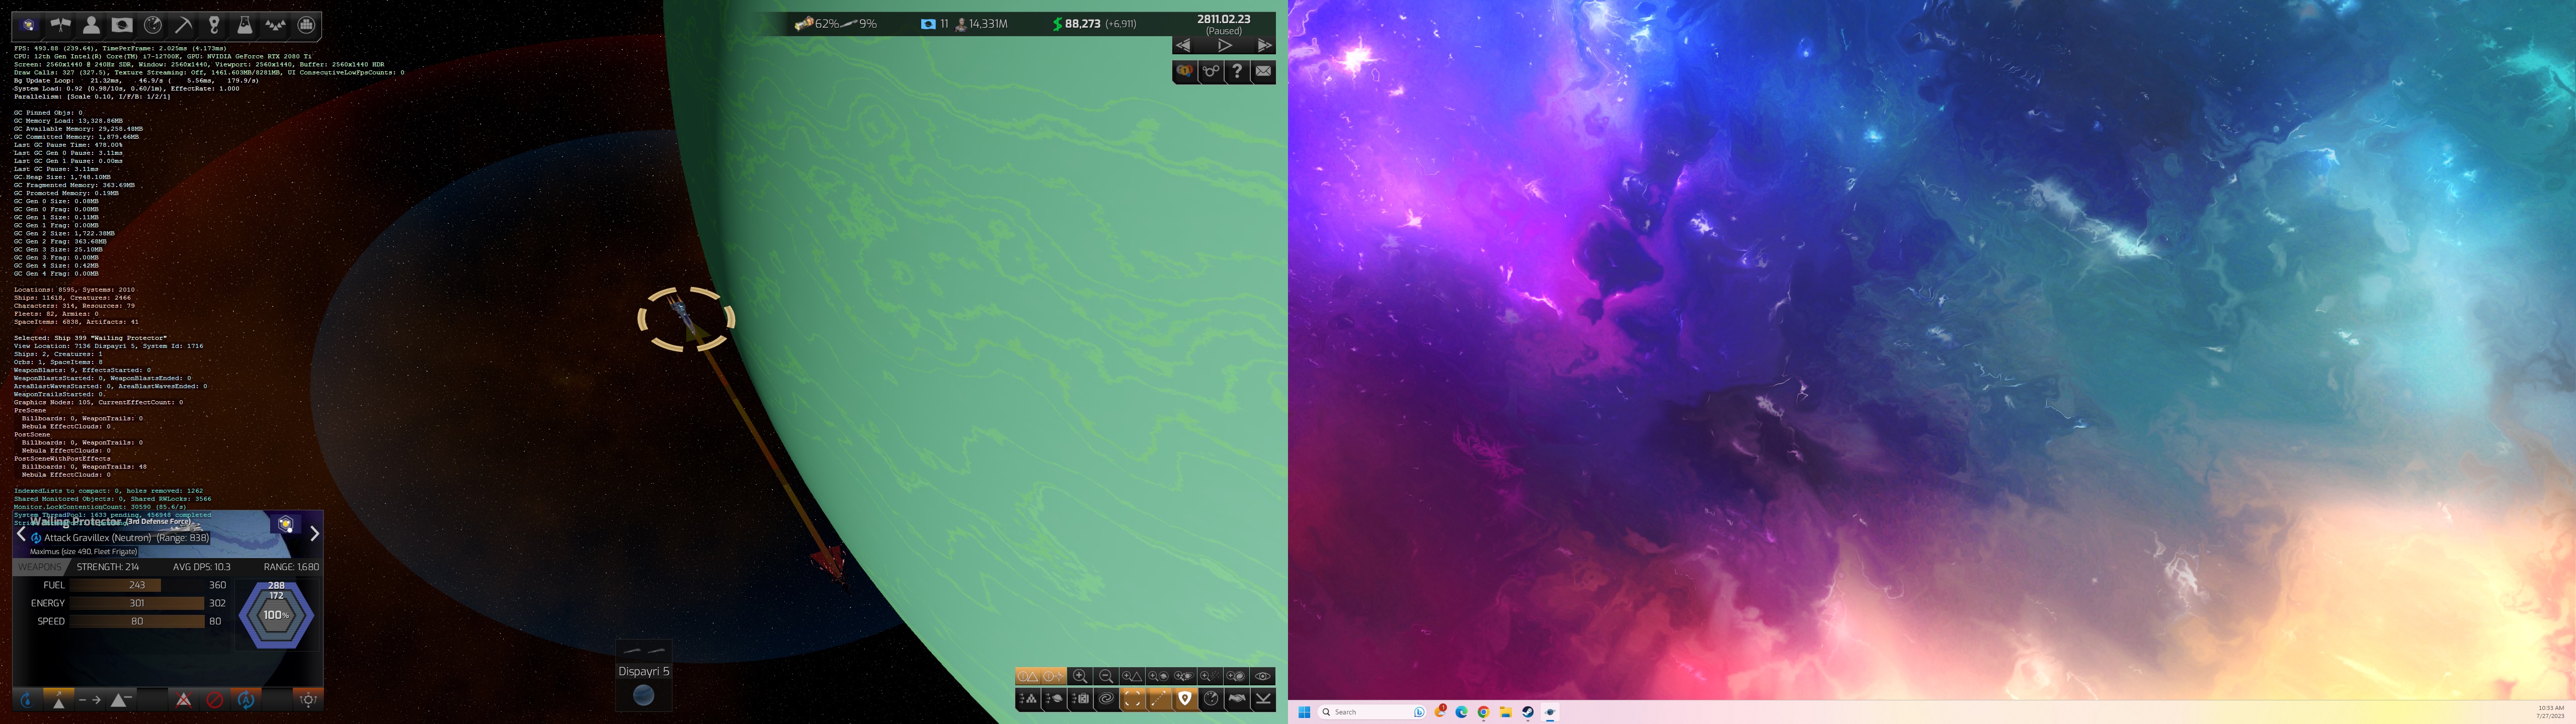Cycle through bases arrows icon

point(1028,699)
